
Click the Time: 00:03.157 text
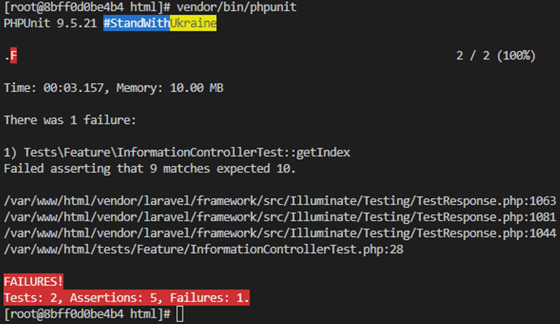[x=54, y=88]
